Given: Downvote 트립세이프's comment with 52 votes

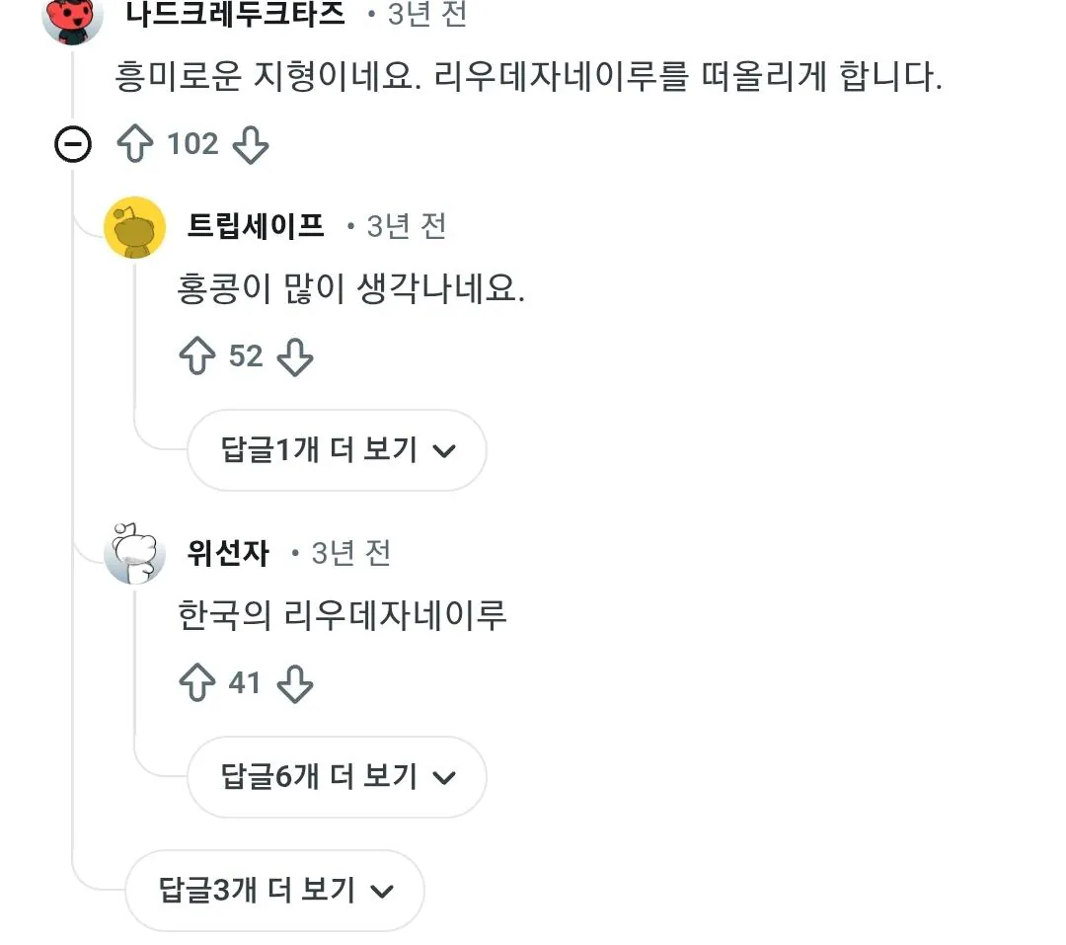Looking at the screenshot, I should (x=294, y=356).
